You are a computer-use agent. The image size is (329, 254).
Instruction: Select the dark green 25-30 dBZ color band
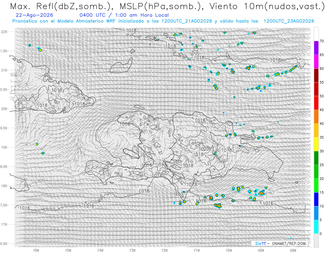[316, 158]
